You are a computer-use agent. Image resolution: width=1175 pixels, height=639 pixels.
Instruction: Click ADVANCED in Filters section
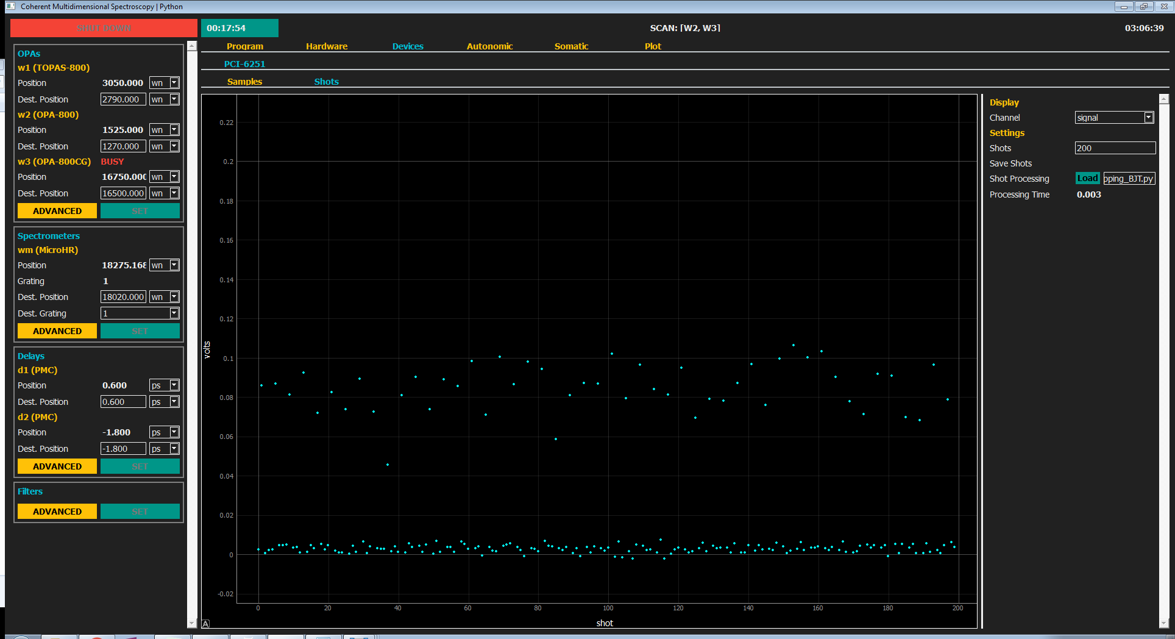(x=57, y=512)
